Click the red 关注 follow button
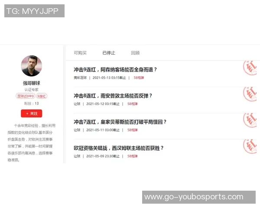Screen dimensions: 260x208 tap(32, 114)
